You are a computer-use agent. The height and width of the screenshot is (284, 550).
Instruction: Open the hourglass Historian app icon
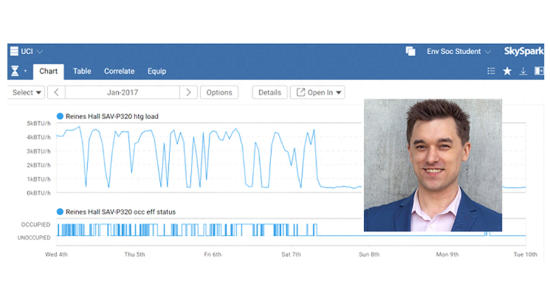click(x=15, y=71)
